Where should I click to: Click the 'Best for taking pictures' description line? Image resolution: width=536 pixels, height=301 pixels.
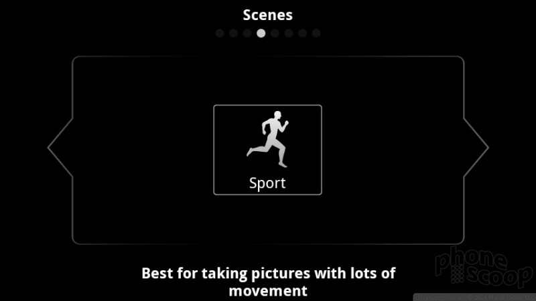click(x=269, y=274)
